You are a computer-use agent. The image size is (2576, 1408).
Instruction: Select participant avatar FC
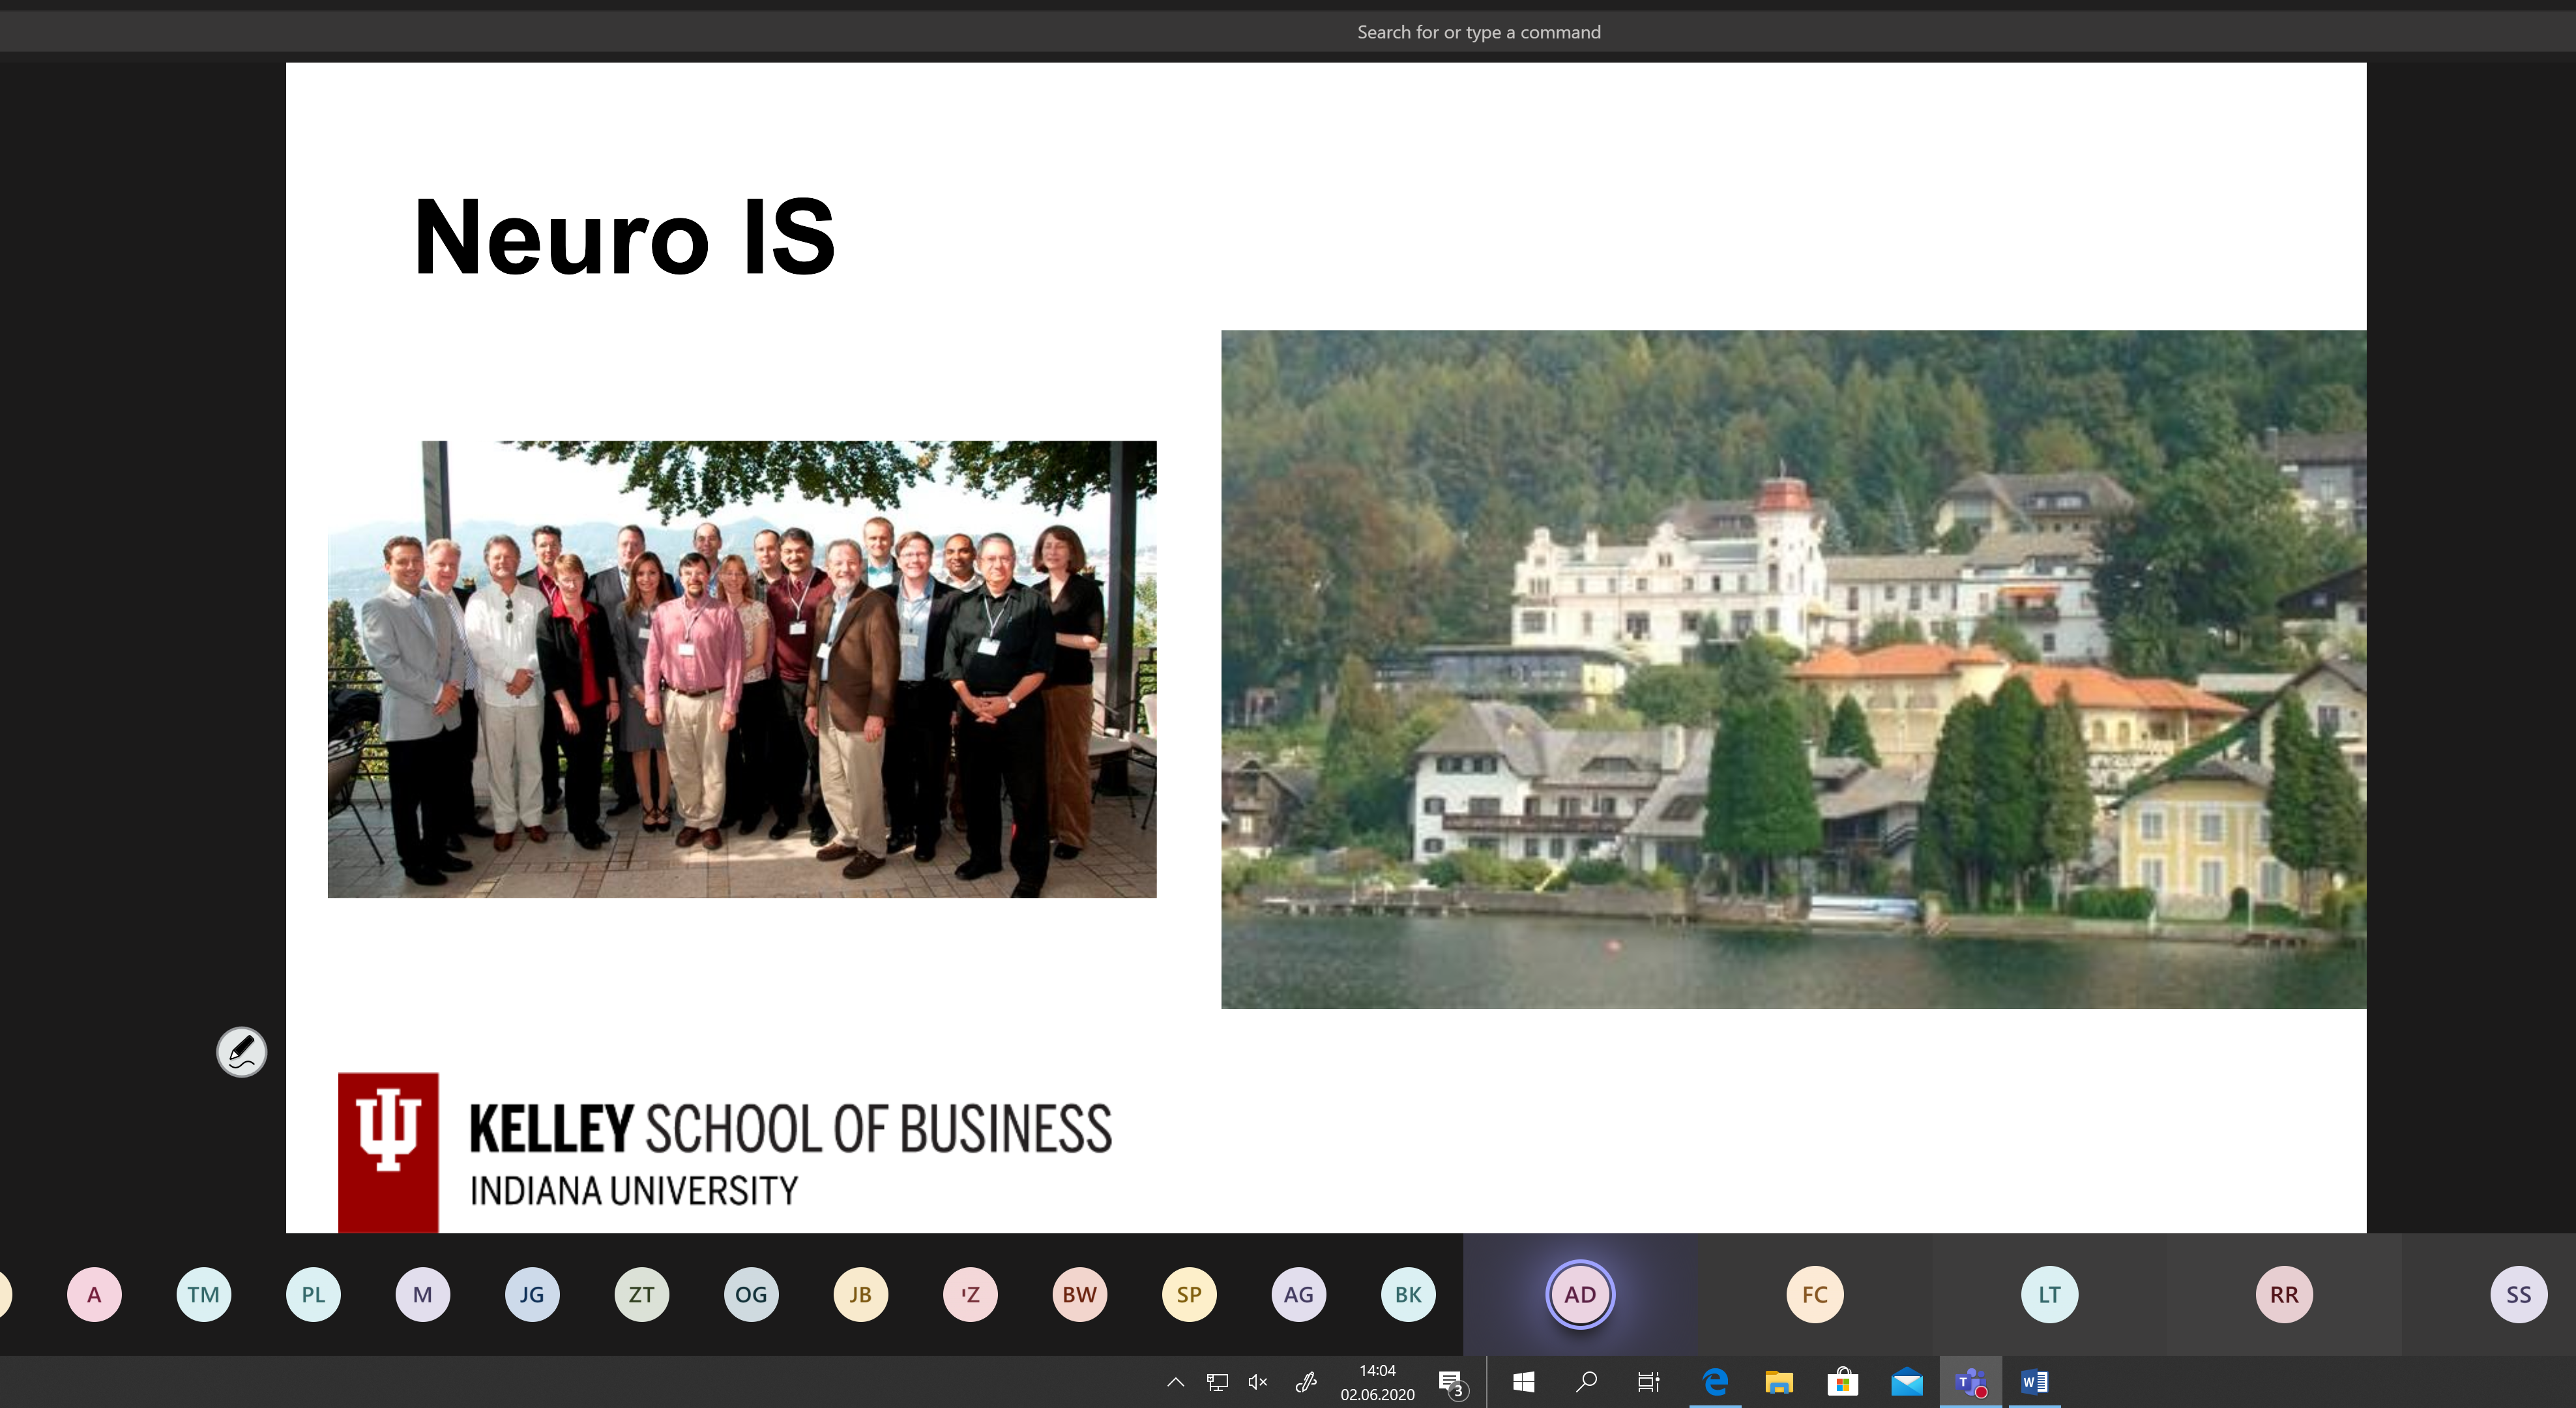click(x=1814, y=1294)
